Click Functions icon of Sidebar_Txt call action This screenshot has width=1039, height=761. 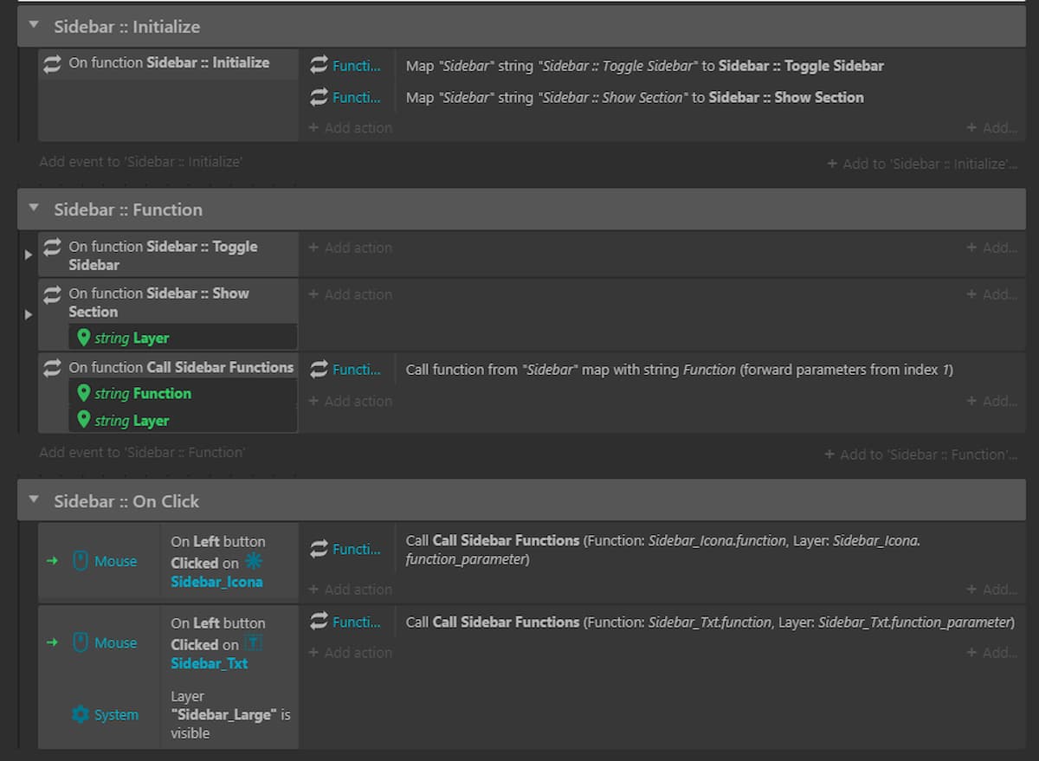tap(319, 622)
